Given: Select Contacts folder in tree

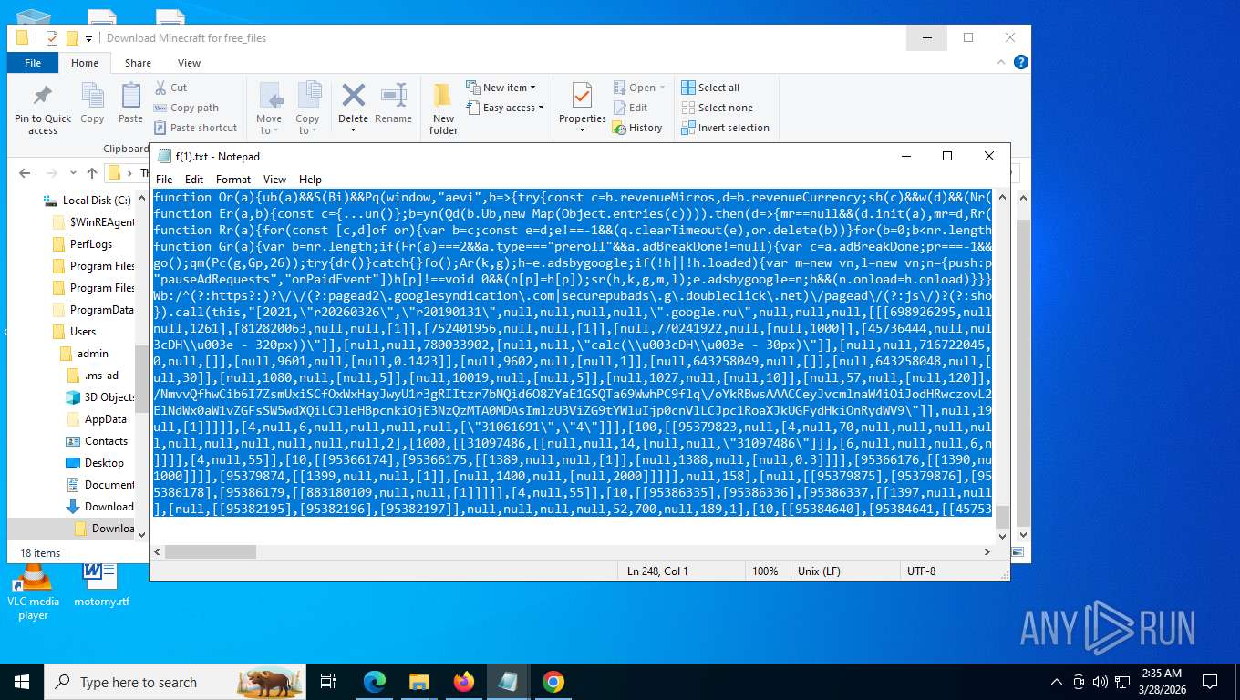Looking at the screenshot, I should 98,441.
